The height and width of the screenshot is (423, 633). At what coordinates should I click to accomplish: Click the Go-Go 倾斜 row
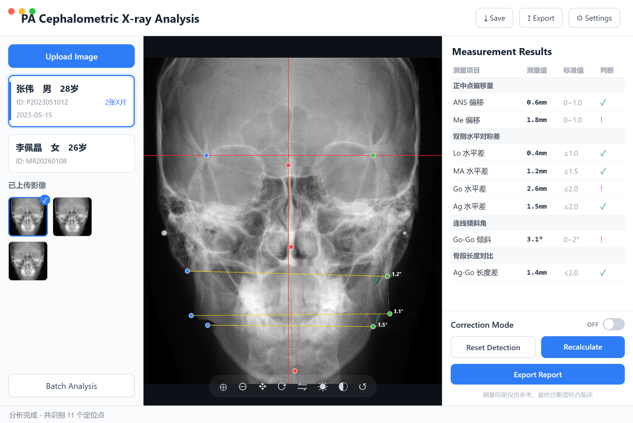(538, 239)
